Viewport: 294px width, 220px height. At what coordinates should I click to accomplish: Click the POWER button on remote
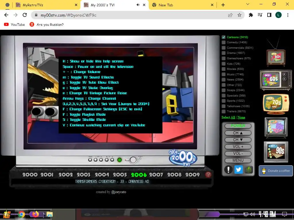pyautogui.click(x=238, y=126)
